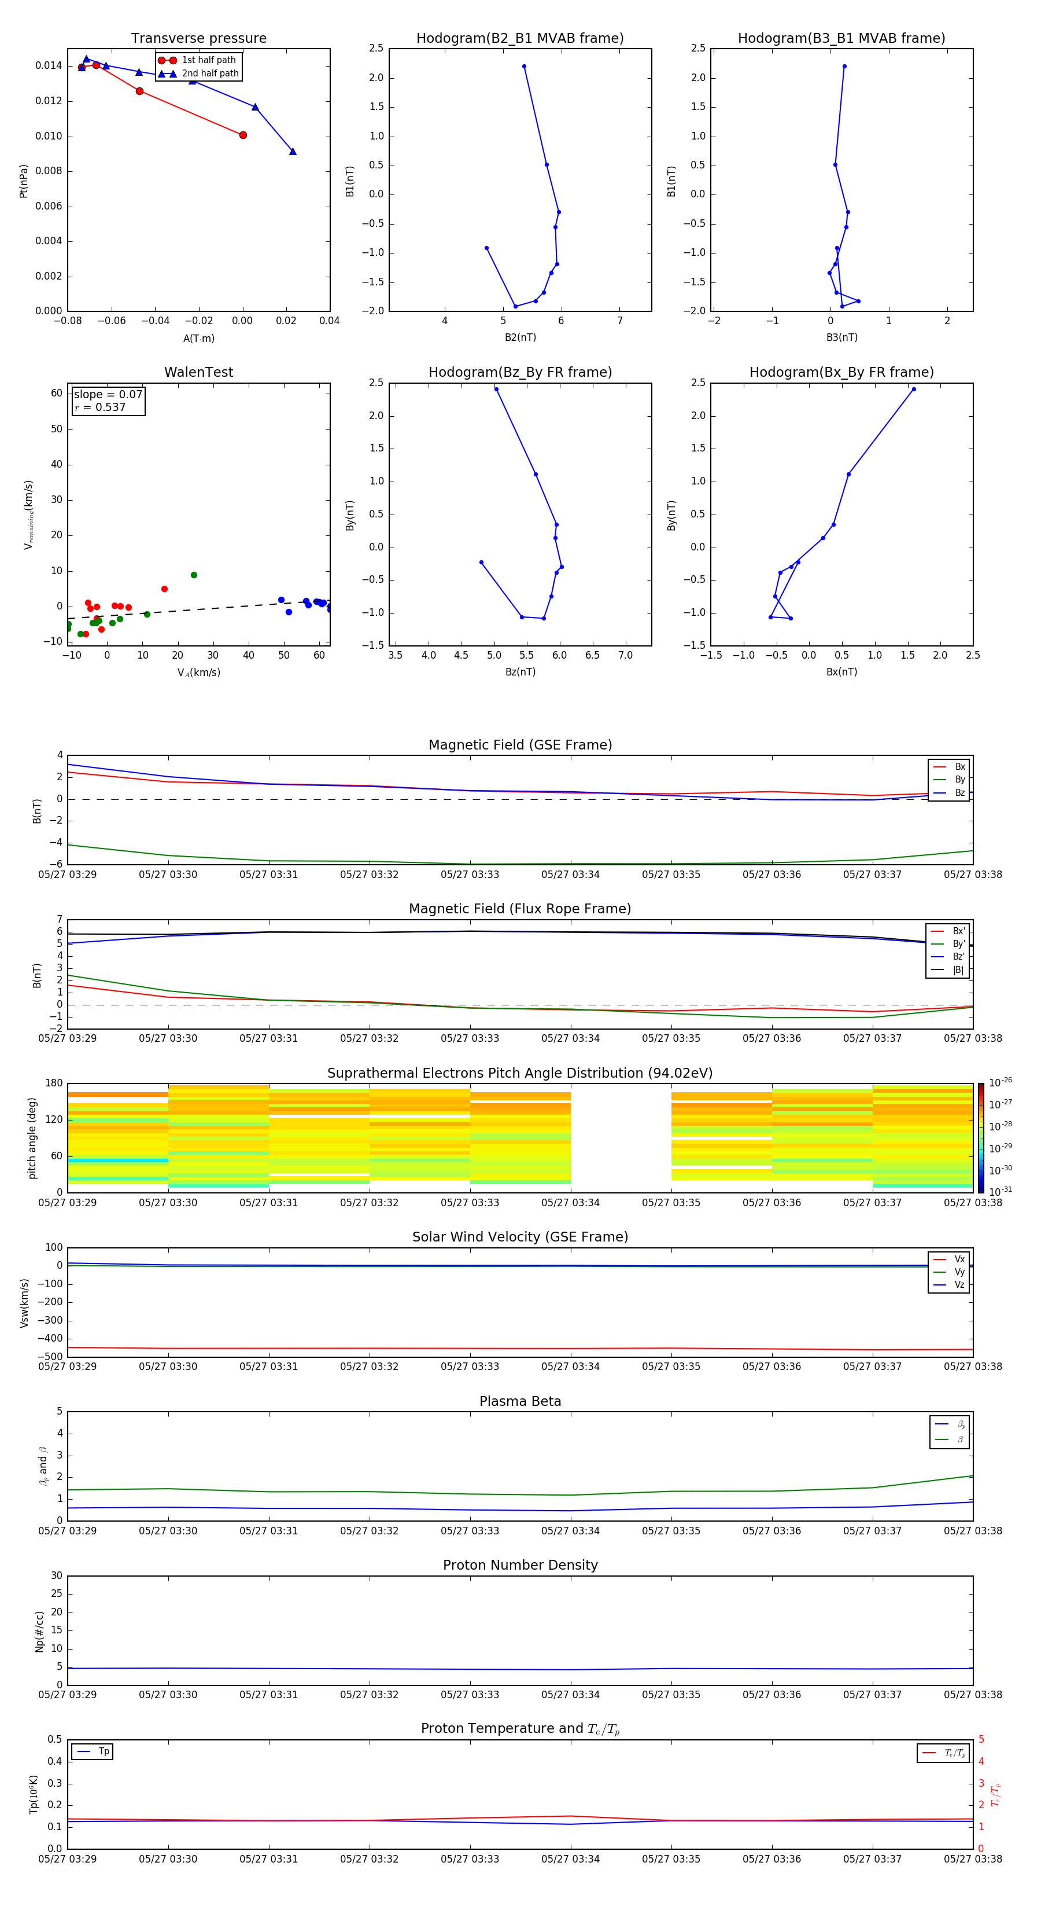Click the 'Pt(nPa)' y-axis label
1041x1910 pixels.
click(x=24, y=181)
